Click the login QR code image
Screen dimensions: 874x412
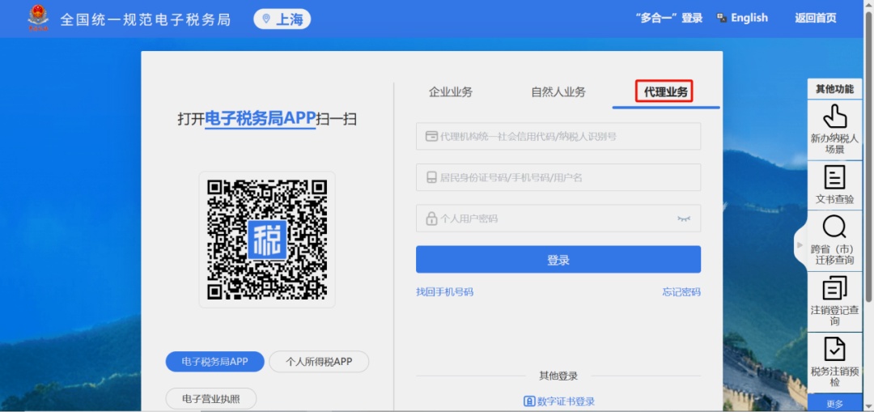tap(267, 239)
